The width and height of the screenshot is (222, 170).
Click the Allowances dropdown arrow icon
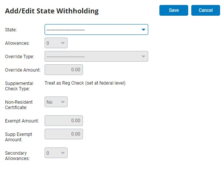coord(63,43)
